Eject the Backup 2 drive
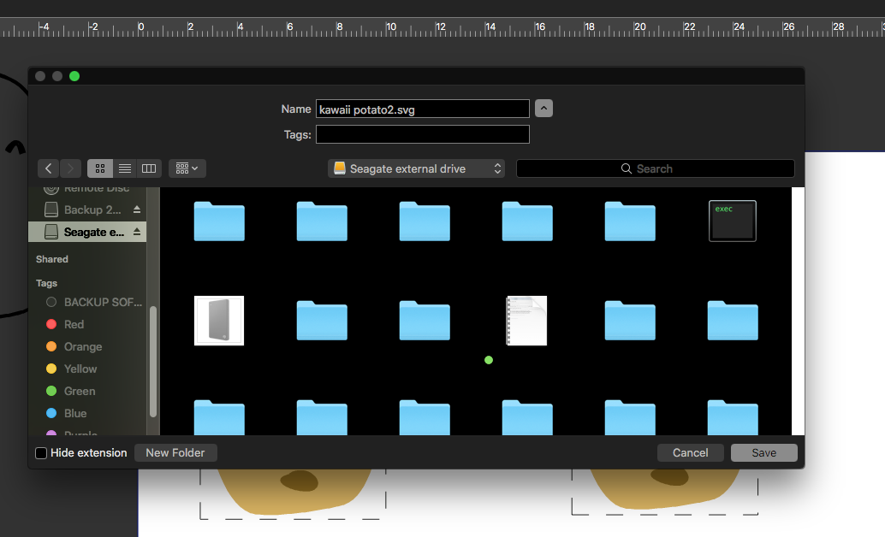This screenshot has height=537, width=885. point(137,210)
